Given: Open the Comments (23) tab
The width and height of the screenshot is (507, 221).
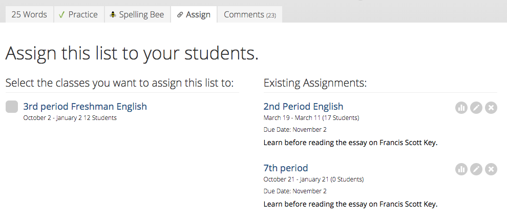Looking at the screenshot, I should (249, 14).
